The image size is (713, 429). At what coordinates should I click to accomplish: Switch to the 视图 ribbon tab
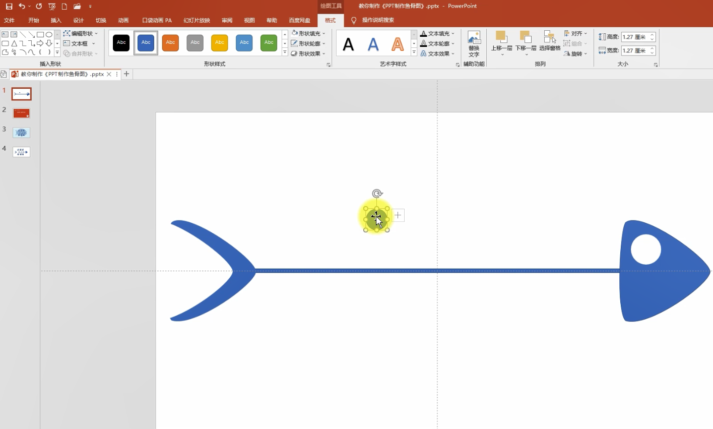coord(249,21)
